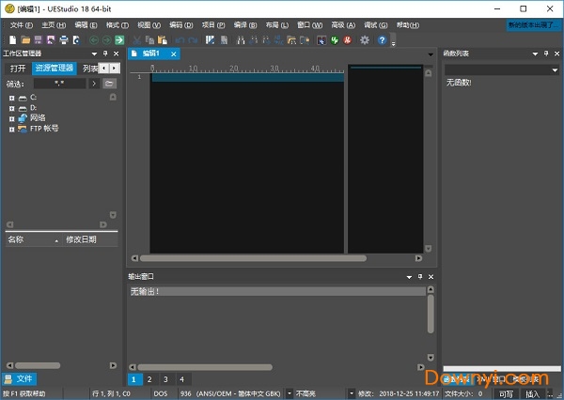Expand the D: drive node
This screenshot has width=564, height=400.
[x=12, y=108]
